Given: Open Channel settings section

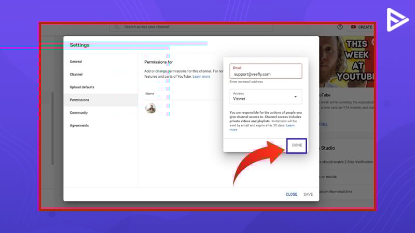Looking at the screenshot, I should click(76, 74).
